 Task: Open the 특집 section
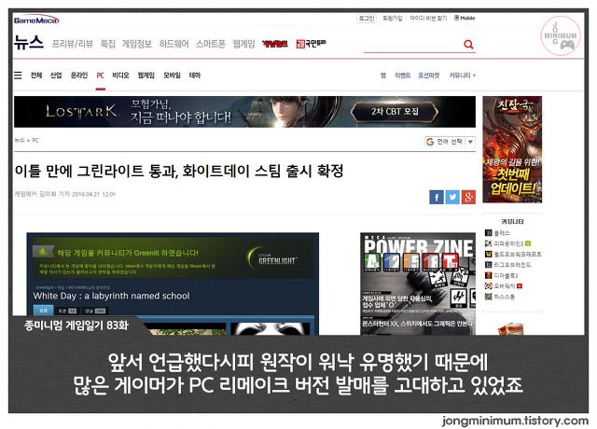[108, 44]
